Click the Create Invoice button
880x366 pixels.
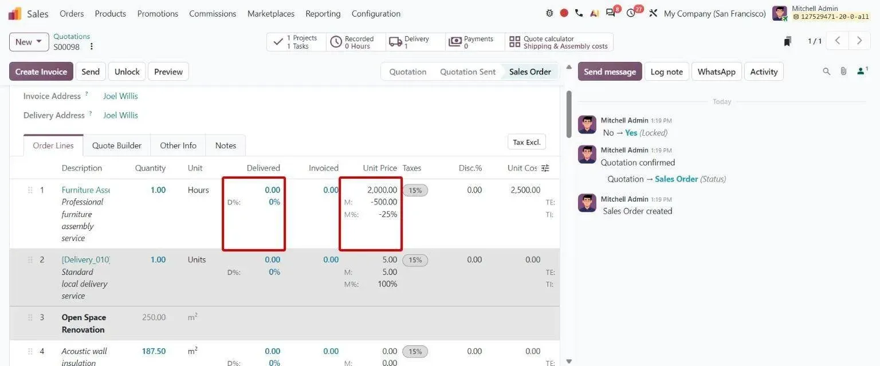coord(41,72)
